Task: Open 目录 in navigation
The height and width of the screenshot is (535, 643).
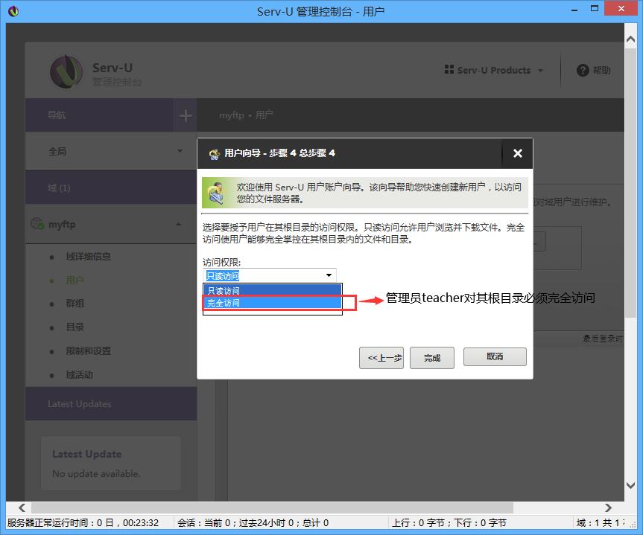Action: tap(75, 327)
